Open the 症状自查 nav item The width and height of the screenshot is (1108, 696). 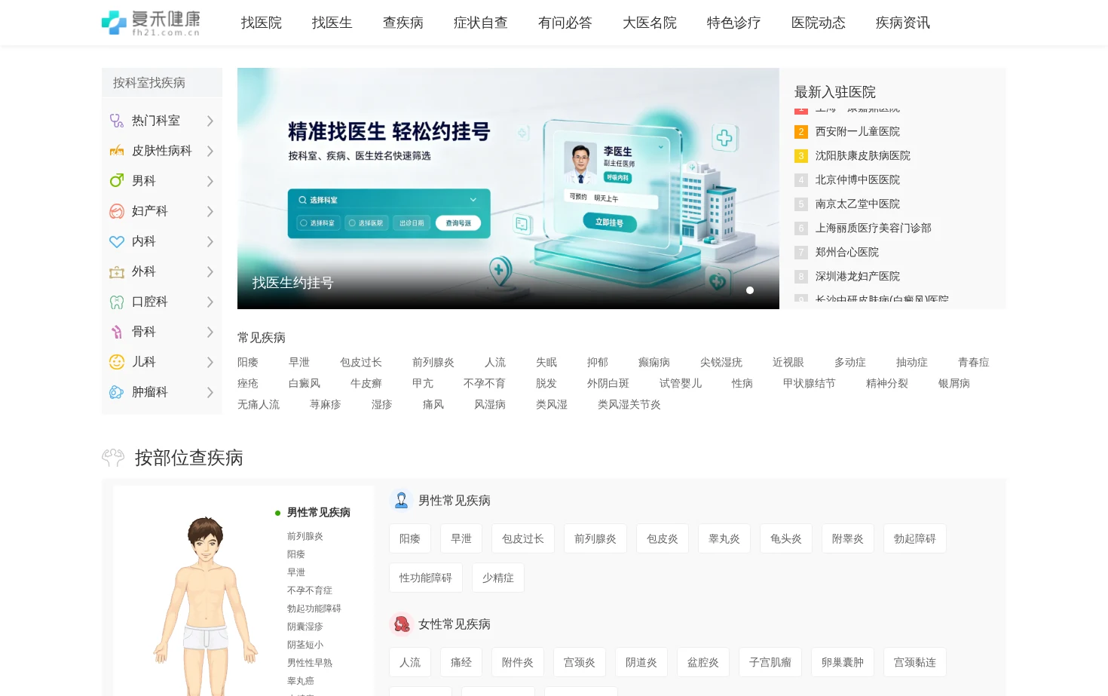(481, 23)
